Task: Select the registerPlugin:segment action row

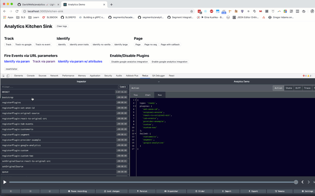Action: click(x=65, y=135)
